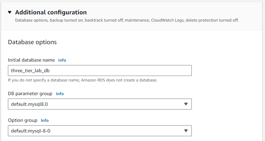
Task: Open the DB parameter group dropdown
Action: [100, 104]
